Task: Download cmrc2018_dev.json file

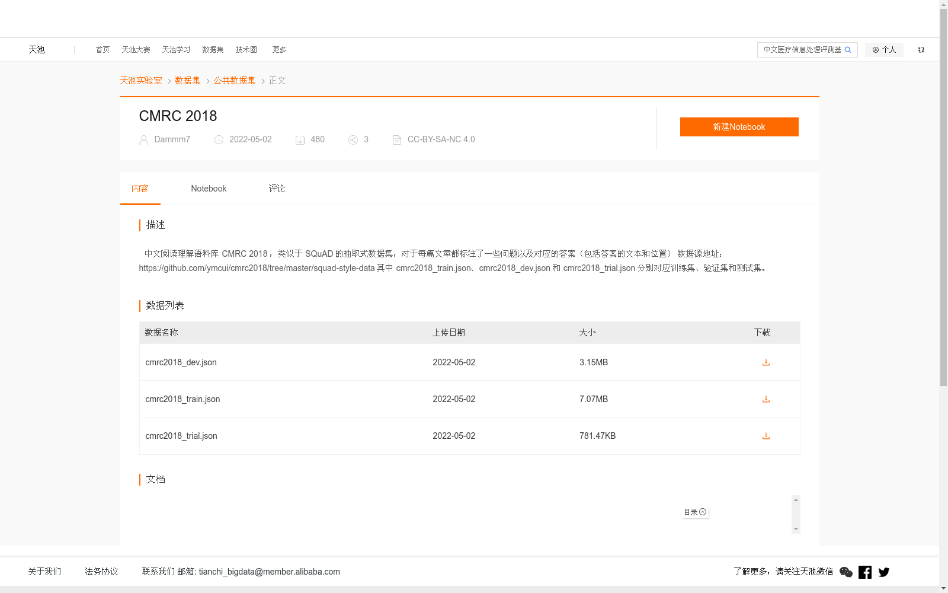Action: pos(766,362)
